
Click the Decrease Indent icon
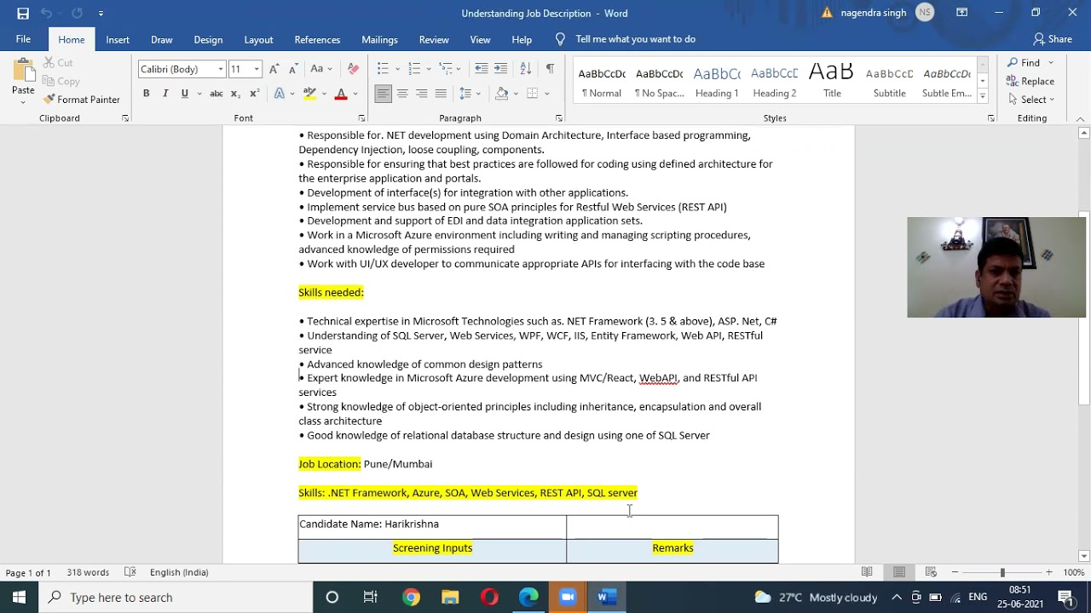[482, 69]
